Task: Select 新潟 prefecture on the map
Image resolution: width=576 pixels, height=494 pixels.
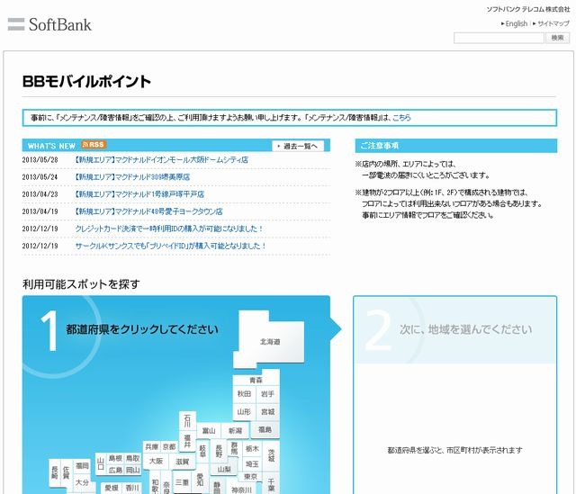Action: click(235, 431)
